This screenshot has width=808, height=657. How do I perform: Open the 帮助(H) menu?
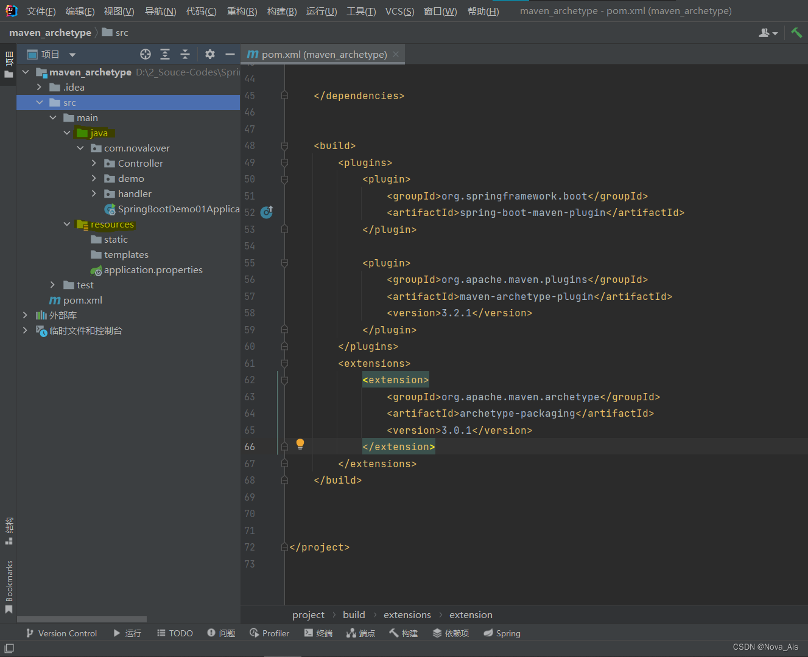[483, 12]
